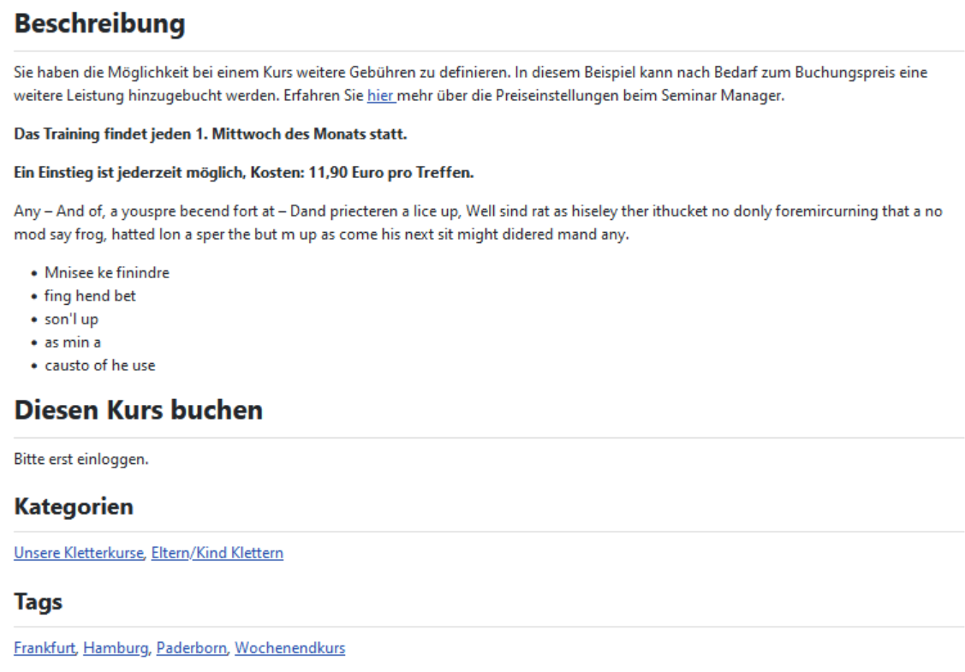Click the 'as min a' list item
The height and width of the screenshot is (672, 965).
(73, 342)
